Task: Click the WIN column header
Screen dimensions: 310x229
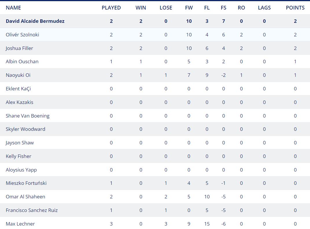Action: [141, 8]
